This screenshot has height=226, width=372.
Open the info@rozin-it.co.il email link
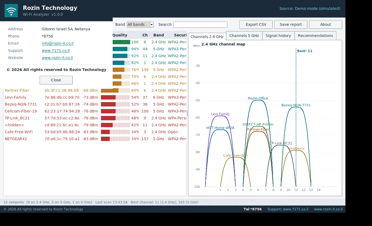58,43
